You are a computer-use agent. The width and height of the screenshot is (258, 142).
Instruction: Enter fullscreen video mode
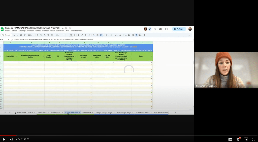[x=254, y=139]
